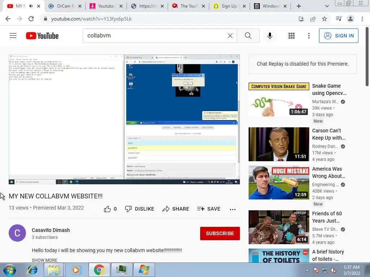Open A brief history of toilets title

coord(328,255)
